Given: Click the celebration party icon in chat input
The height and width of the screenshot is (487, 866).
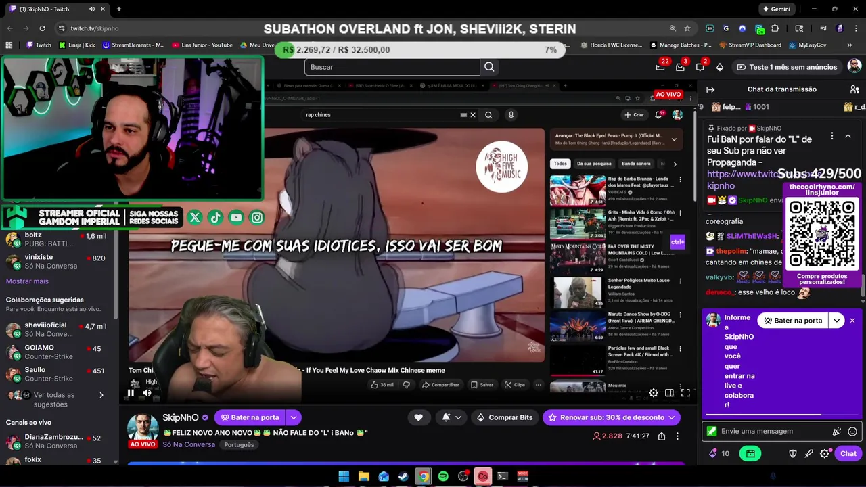Looking at the screenshot, I should (837, 431).
